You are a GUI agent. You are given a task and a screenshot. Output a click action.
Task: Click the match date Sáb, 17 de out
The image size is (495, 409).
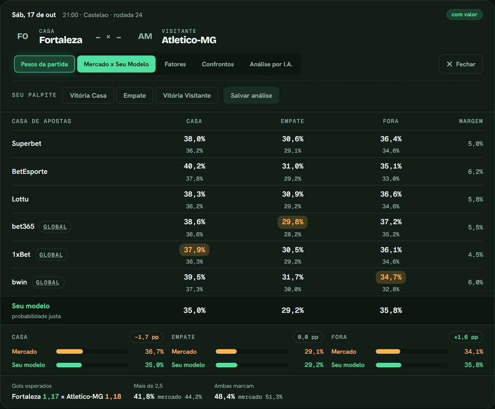34,15
